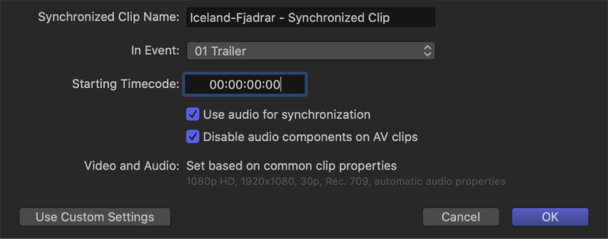Click the "Synchronized Clip Name:" label

pyautogui.click(x=108, y=17)
